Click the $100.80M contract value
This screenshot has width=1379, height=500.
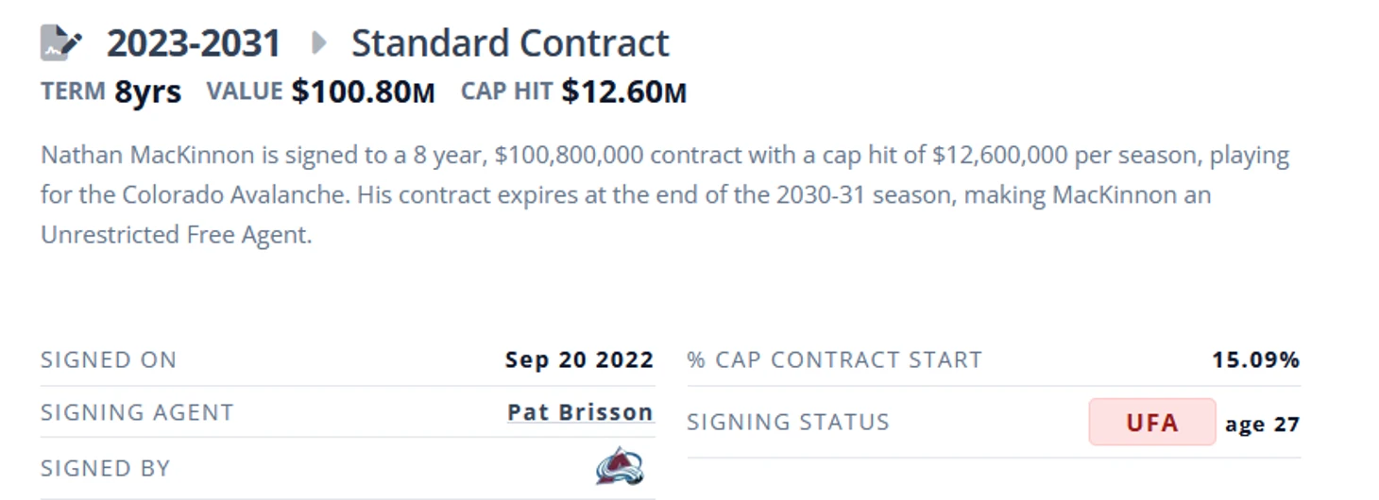[x=363, y=92]
